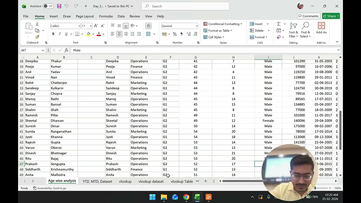Click the vertical scrollbar thumb
361x203 pixels.
point(340,130)
